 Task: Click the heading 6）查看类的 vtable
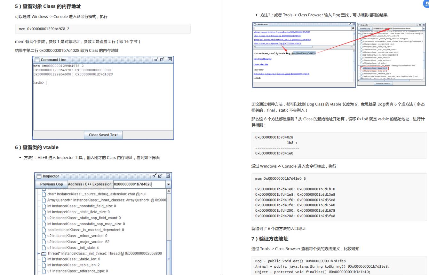[37, 147]
